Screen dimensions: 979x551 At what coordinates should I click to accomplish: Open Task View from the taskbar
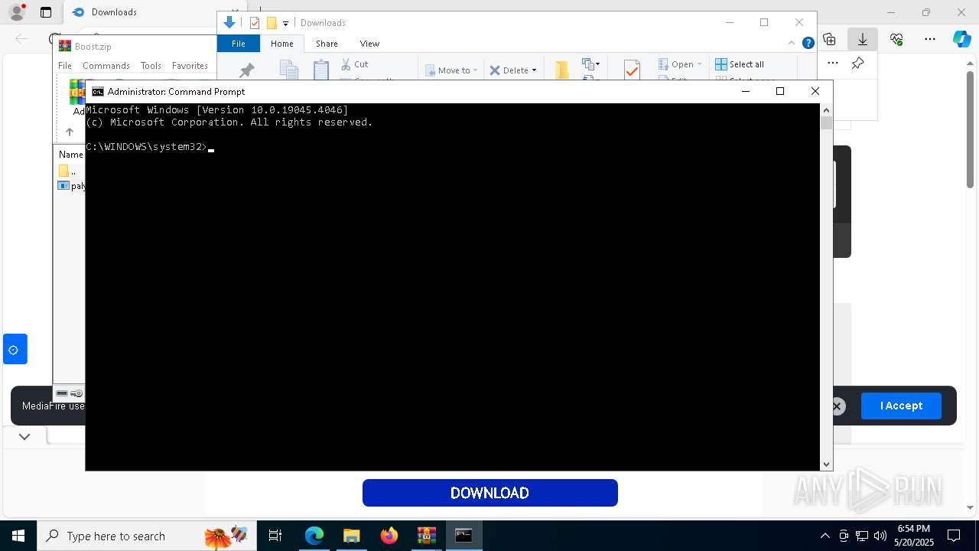point(275,536)
